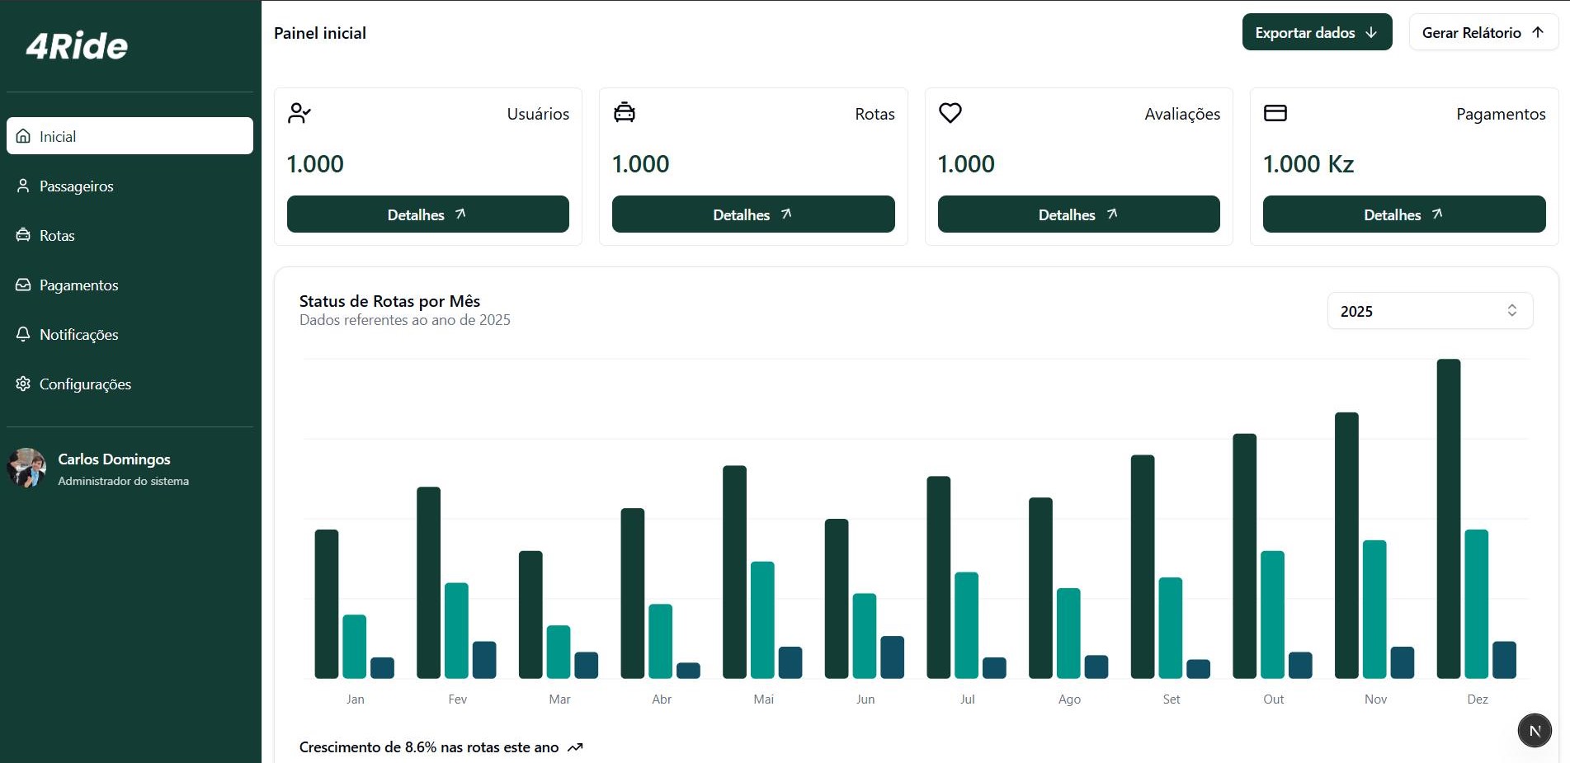Screen dimensions: 1570x763
Task: Go to Inicial in the sidebar
Action: pyautogui.click(x=130, y=136)
